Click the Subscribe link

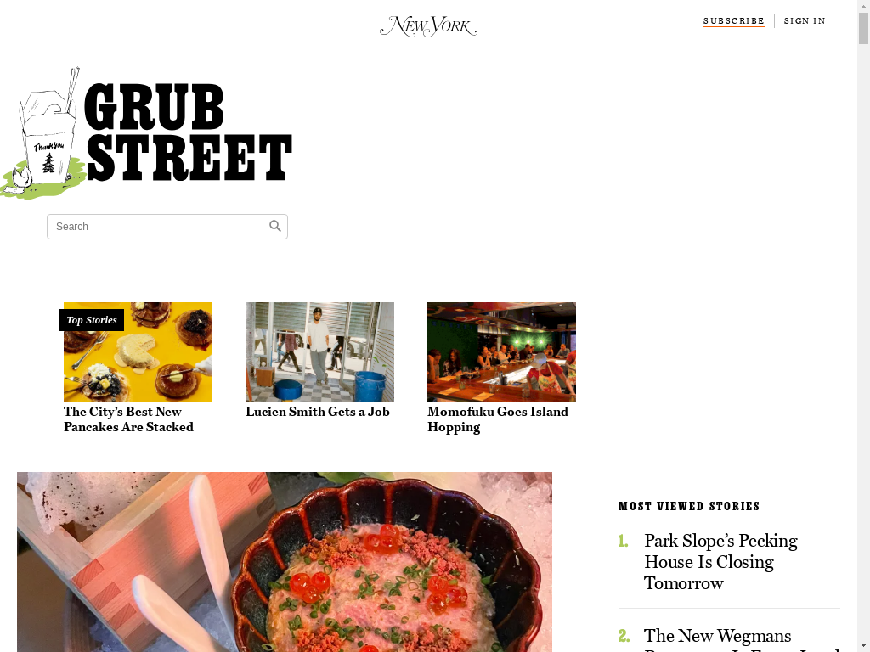coord(734,21)
